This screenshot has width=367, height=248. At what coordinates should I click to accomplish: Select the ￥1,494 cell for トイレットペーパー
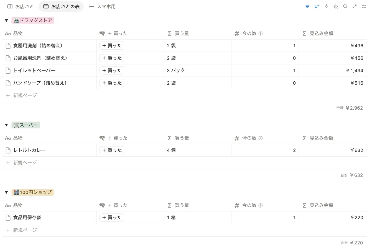(333, 71)
